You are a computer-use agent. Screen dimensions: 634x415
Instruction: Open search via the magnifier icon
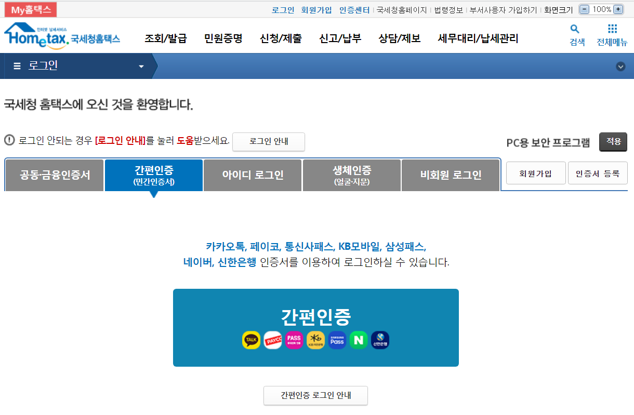click(x=575, y=29)
